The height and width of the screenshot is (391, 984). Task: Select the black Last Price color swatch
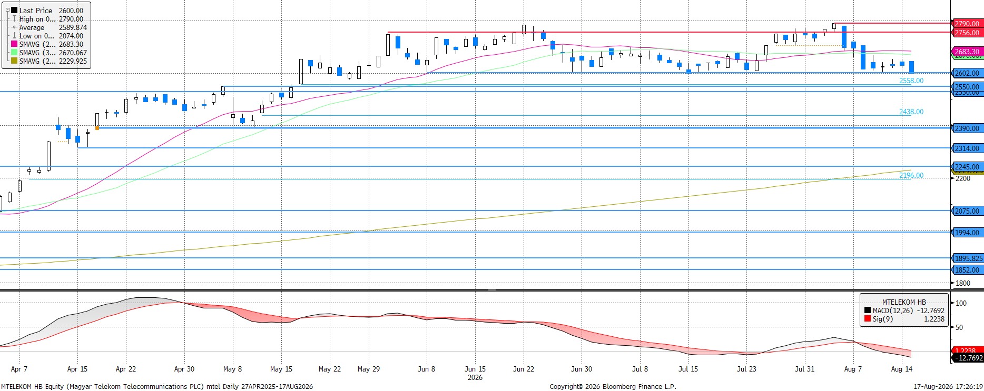coord(14,11)
